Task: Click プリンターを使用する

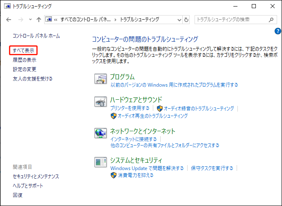Action: [130, 108]
